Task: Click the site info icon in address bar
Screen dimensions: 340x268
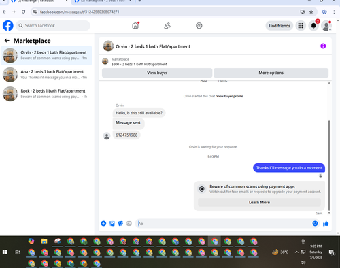Action: click(x=35, y=12)
